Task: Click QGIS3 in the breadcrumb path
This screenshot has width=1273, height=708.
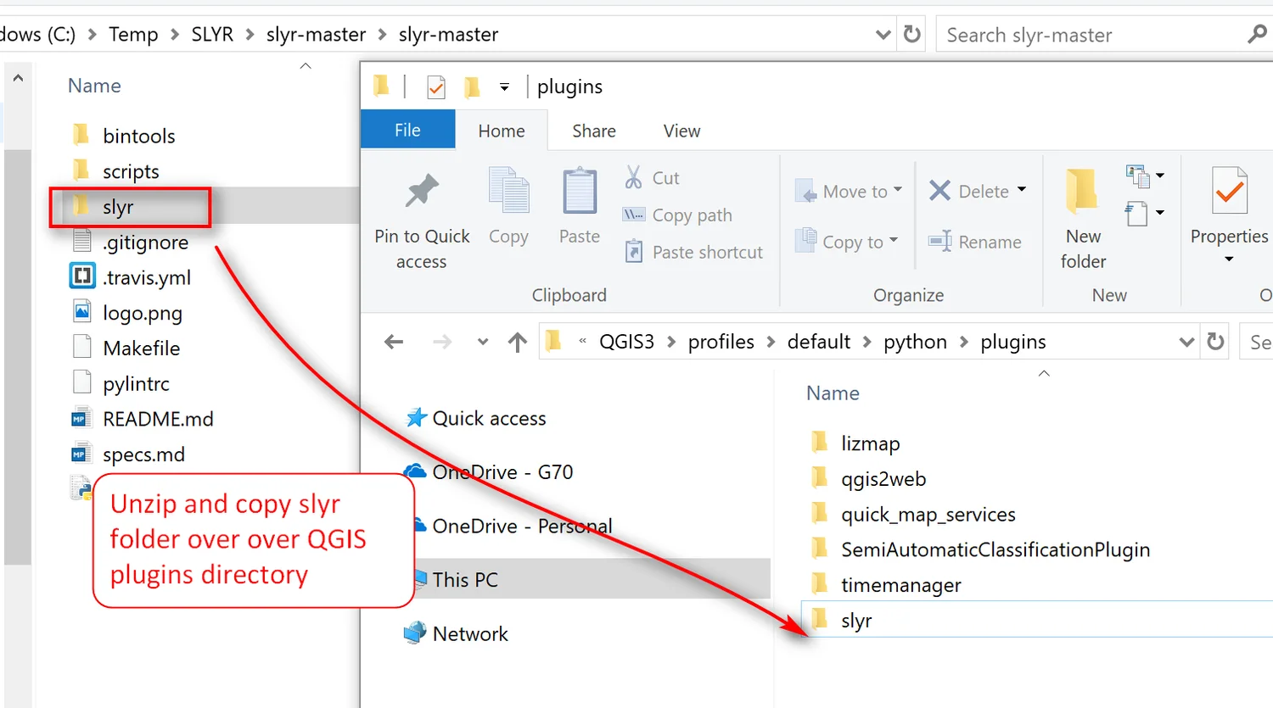Action: pos(627,342)
